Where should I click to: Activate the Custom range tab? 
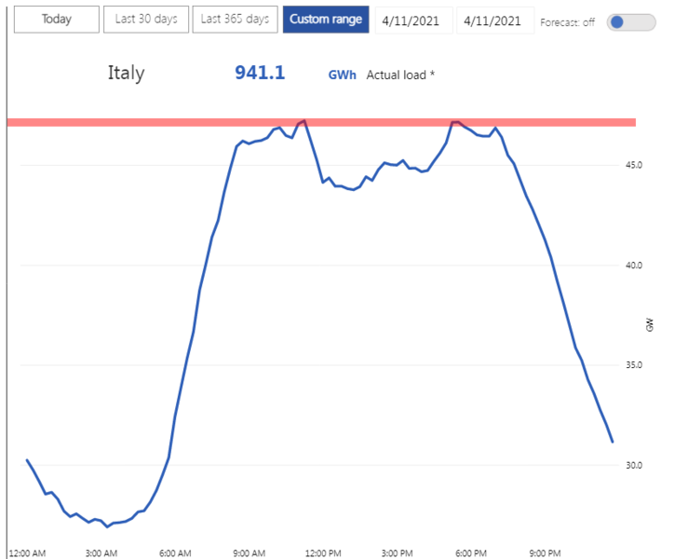(326, 19)
